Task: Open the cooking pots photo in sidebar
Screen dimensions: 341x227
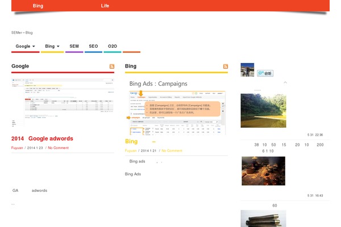Action: pyautogui.click(x=263, y=171)
